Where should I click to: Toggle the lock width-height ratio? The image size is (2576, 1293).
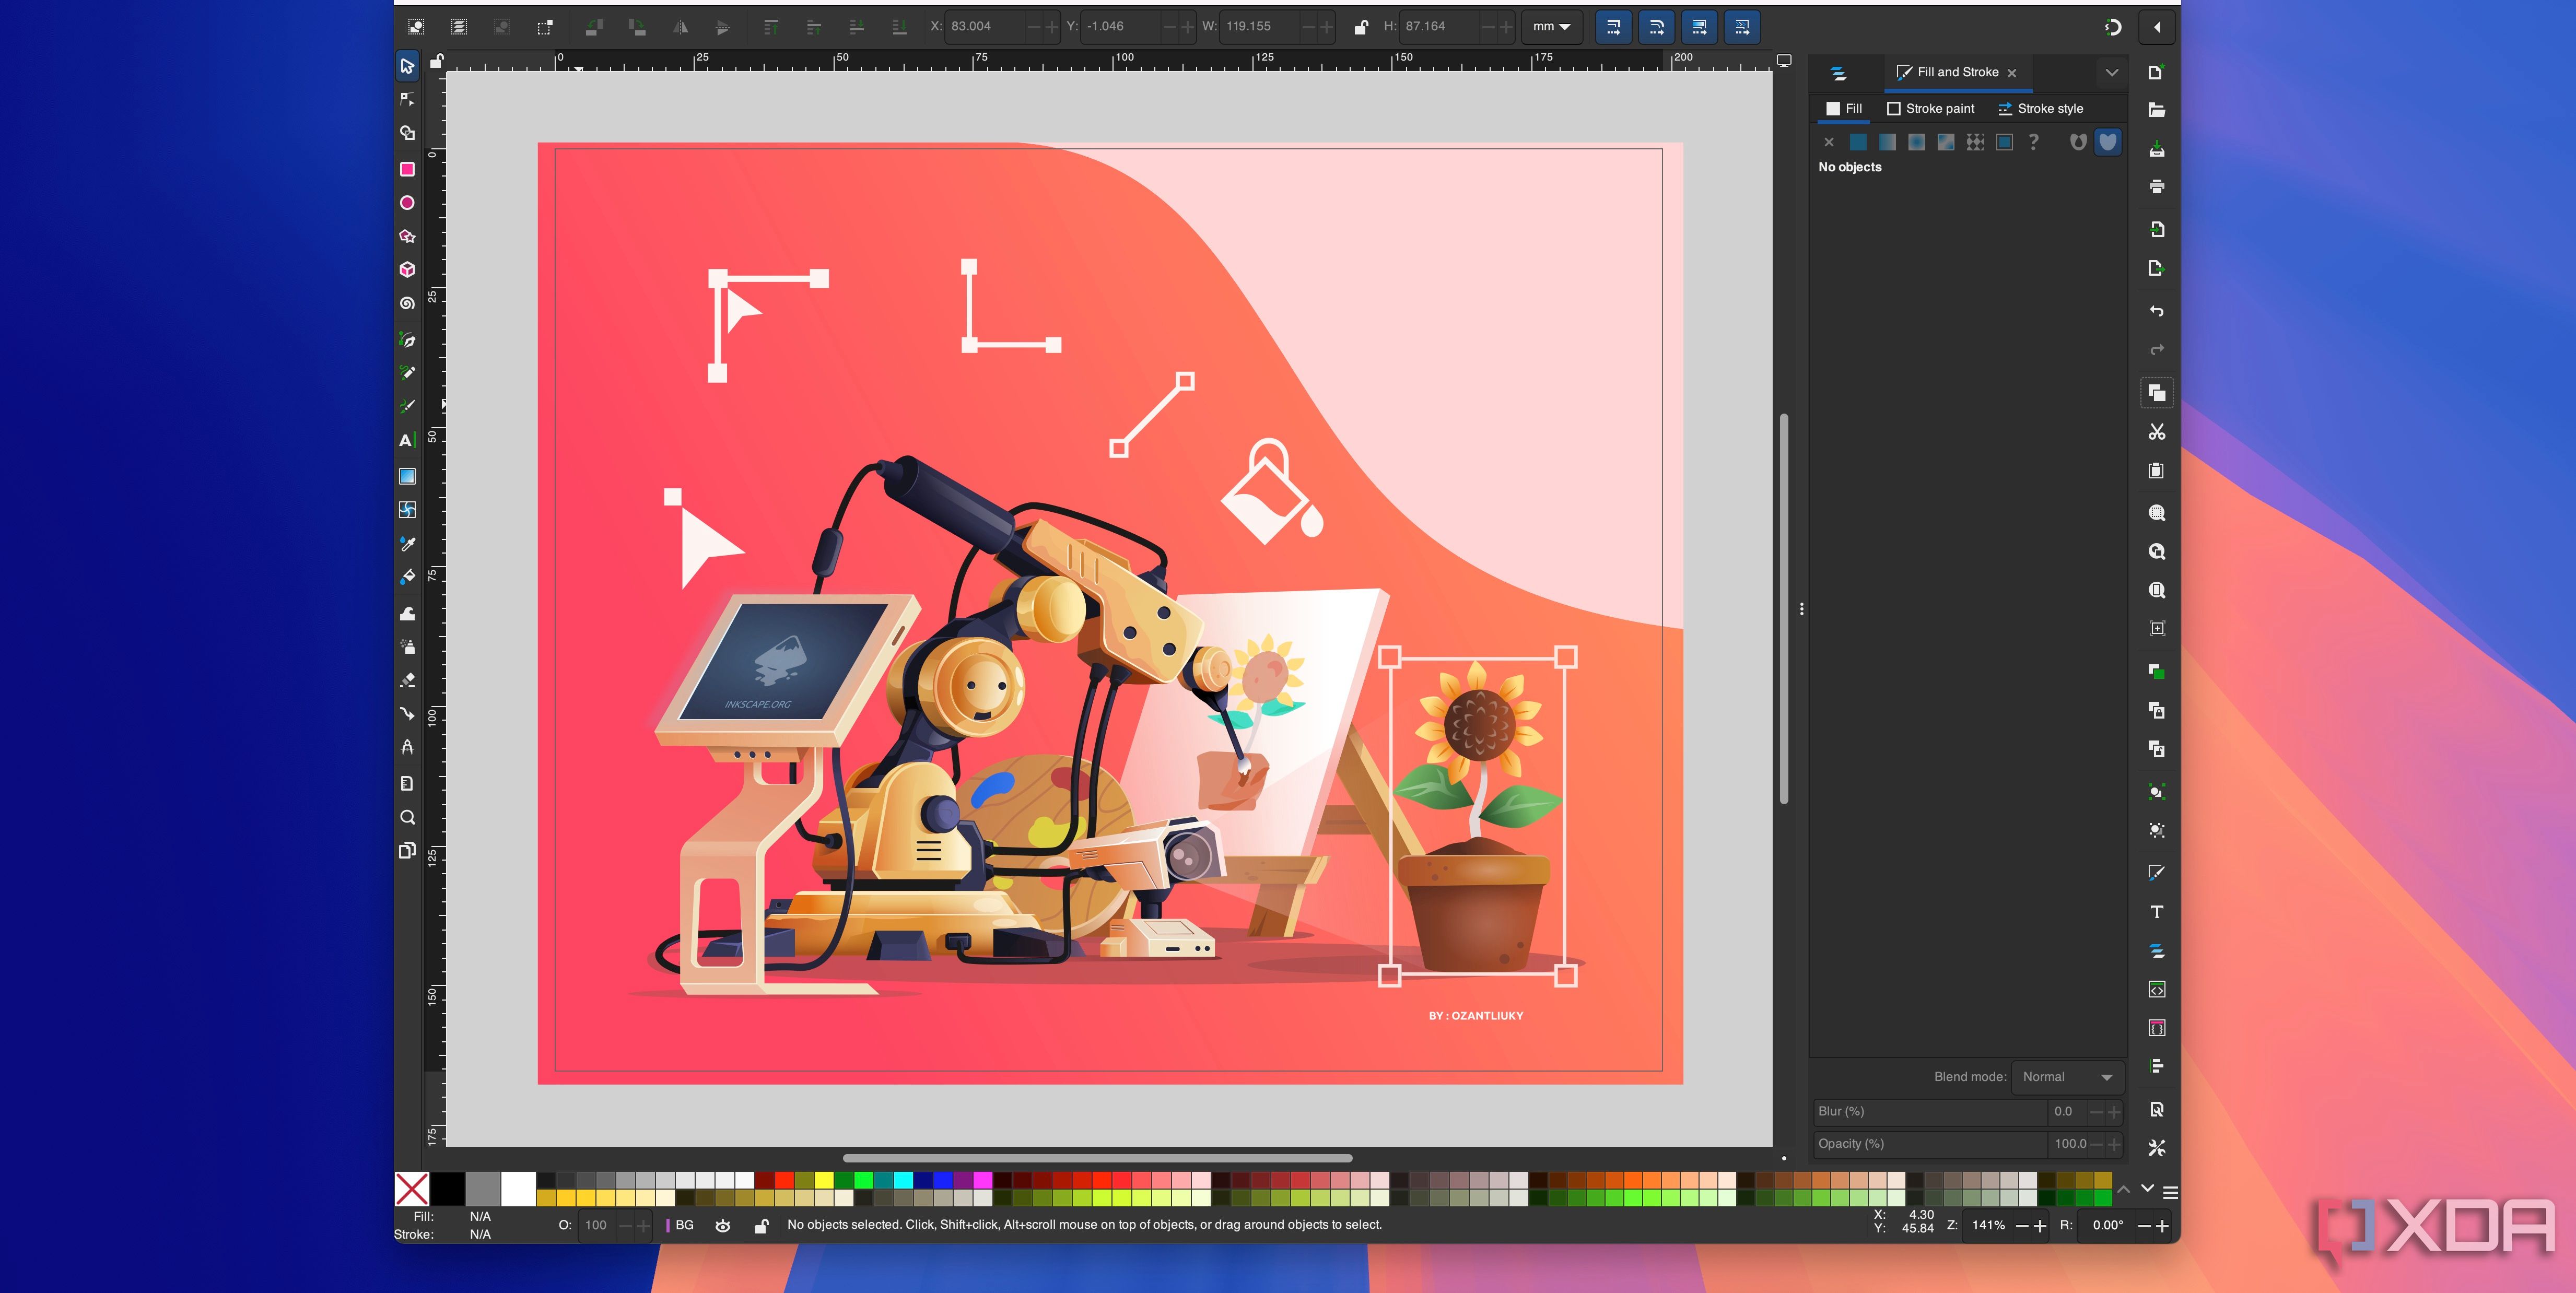[1360, 27]
